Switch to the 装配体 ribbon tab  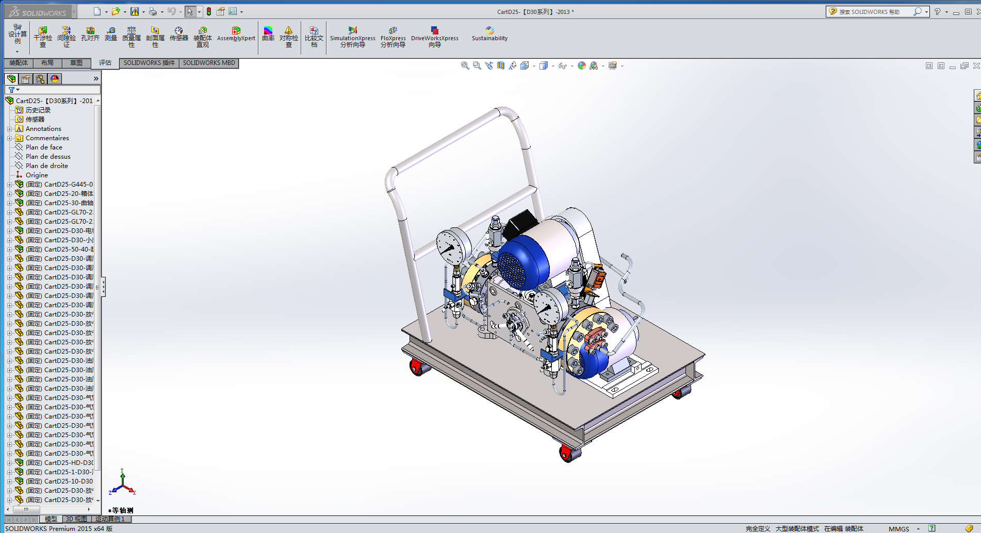[x=19, y=63]
